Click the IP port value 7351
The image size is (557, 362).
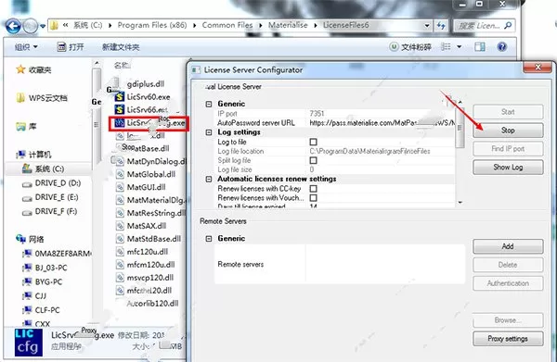tap(317, 113)
